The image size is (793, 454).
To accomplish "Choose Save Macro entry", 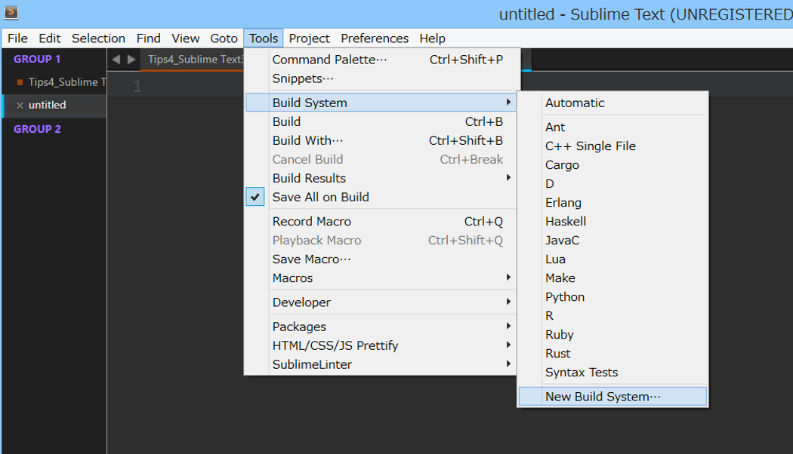I will pos(381,259).
